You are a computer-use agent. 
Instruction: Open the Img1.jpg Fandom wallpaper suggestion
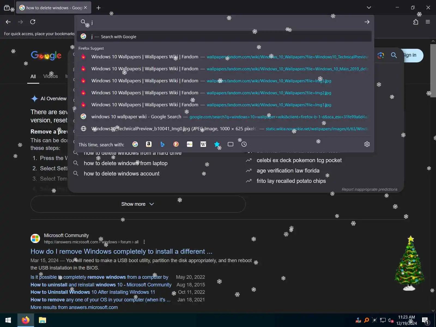[224, 105]
